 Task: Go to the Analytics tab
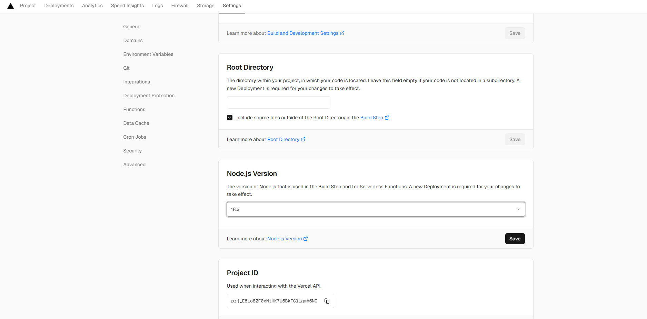tap(92, 6)
